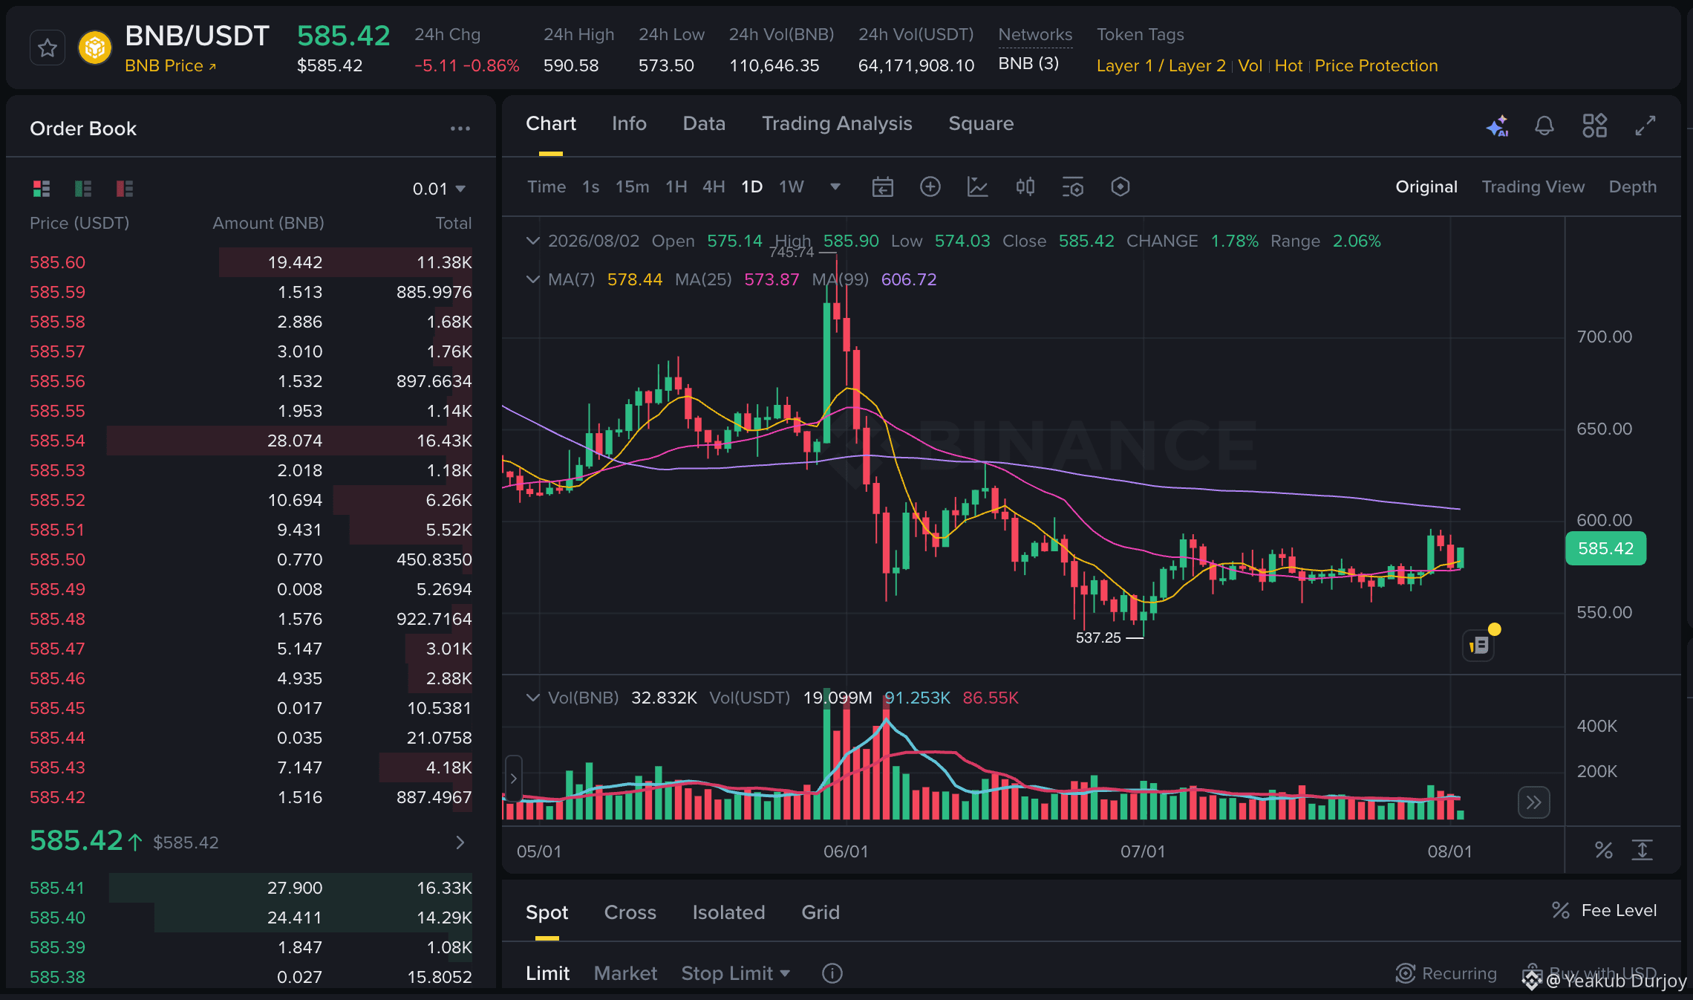Open the Trading Analysis tab
The image size is (1693, 1000).
point(837,124)
